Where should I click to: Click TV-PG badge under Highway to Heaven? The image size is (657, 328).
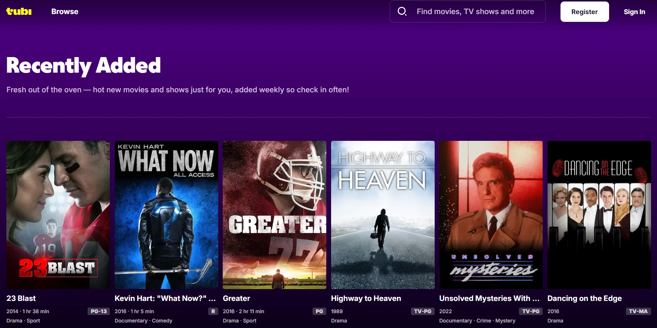(x=423, y=311)
